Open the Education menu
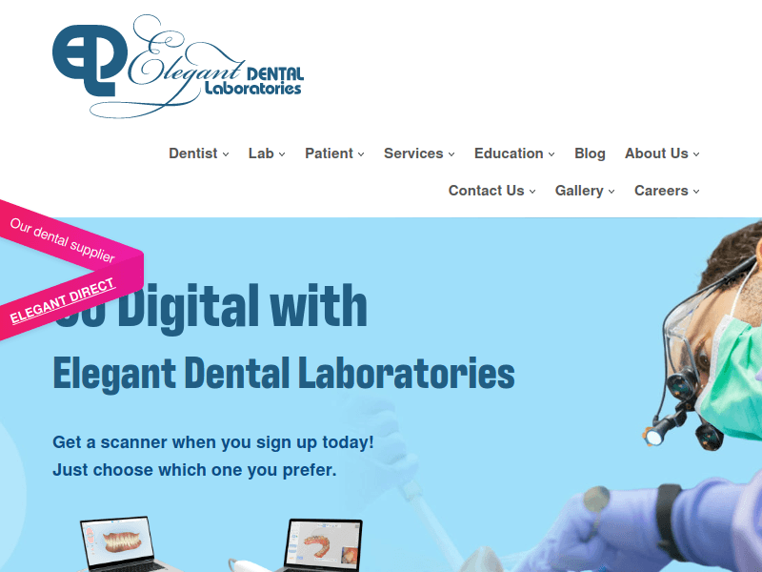The height and width of the screenshot is (572, 762). (514, 153)
